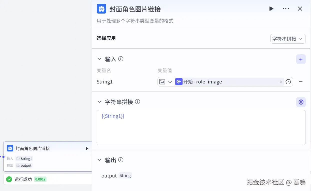The image size is (311, 191).
Task: Collapse the 输入 section
Action: coord(99,59)
